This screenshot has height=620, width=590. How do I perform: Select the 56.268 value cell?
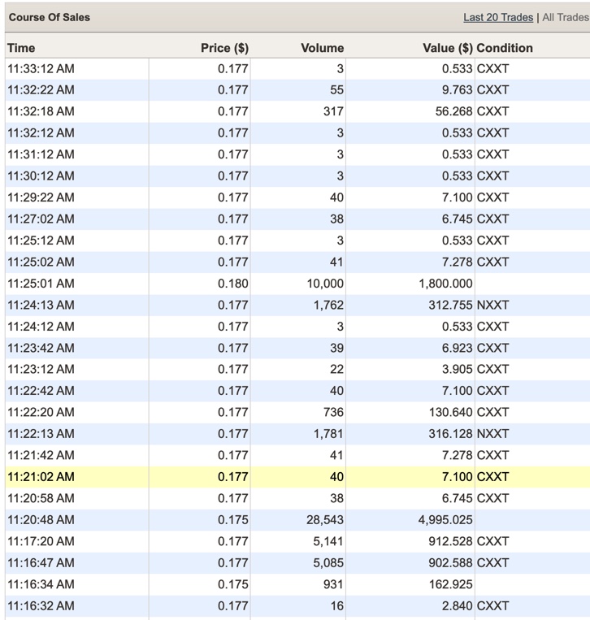point(454,111)
